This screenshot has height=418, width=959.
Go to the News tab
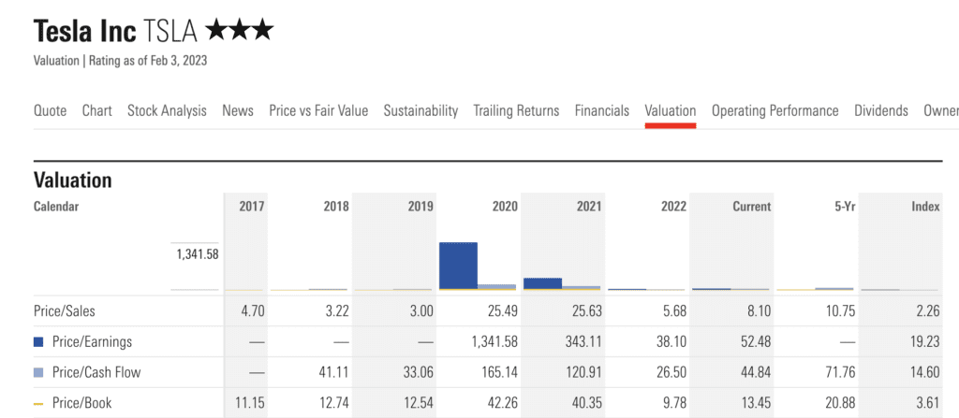(238, 110)
